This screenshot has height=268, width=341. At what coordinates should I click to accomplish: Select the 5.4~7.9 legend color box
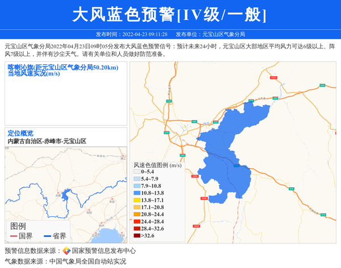[136, 179]
